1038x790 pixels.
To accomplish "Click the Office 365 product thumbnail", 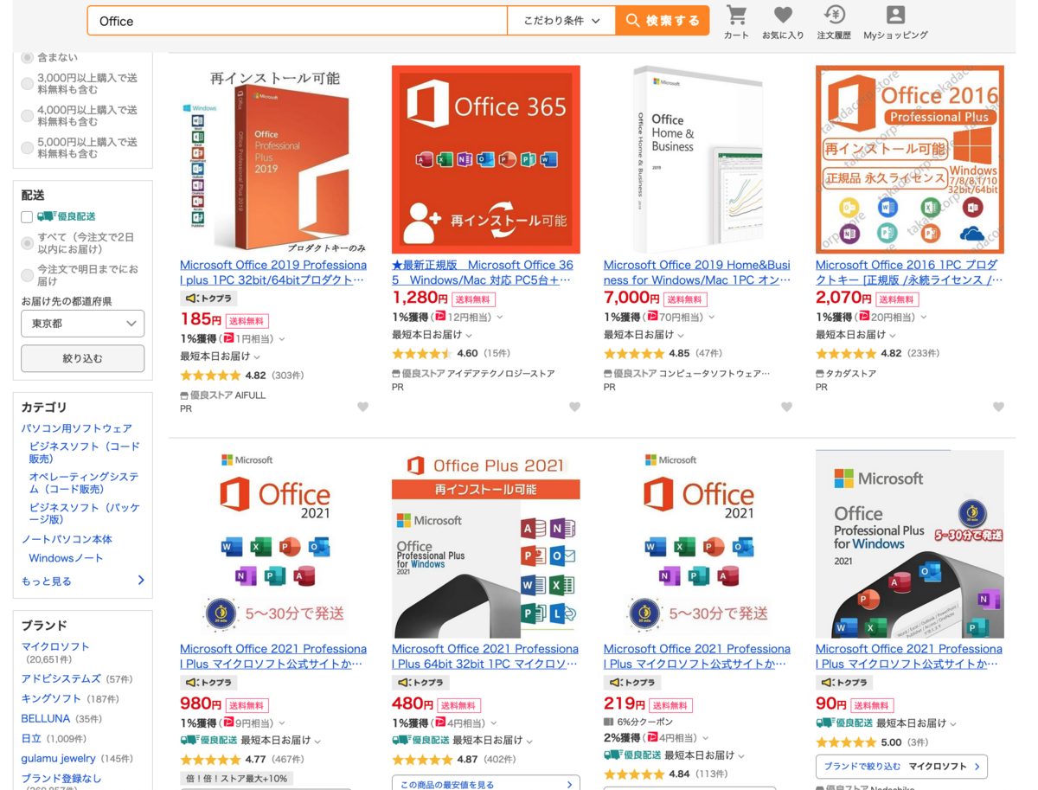I will tap(485, 159).
